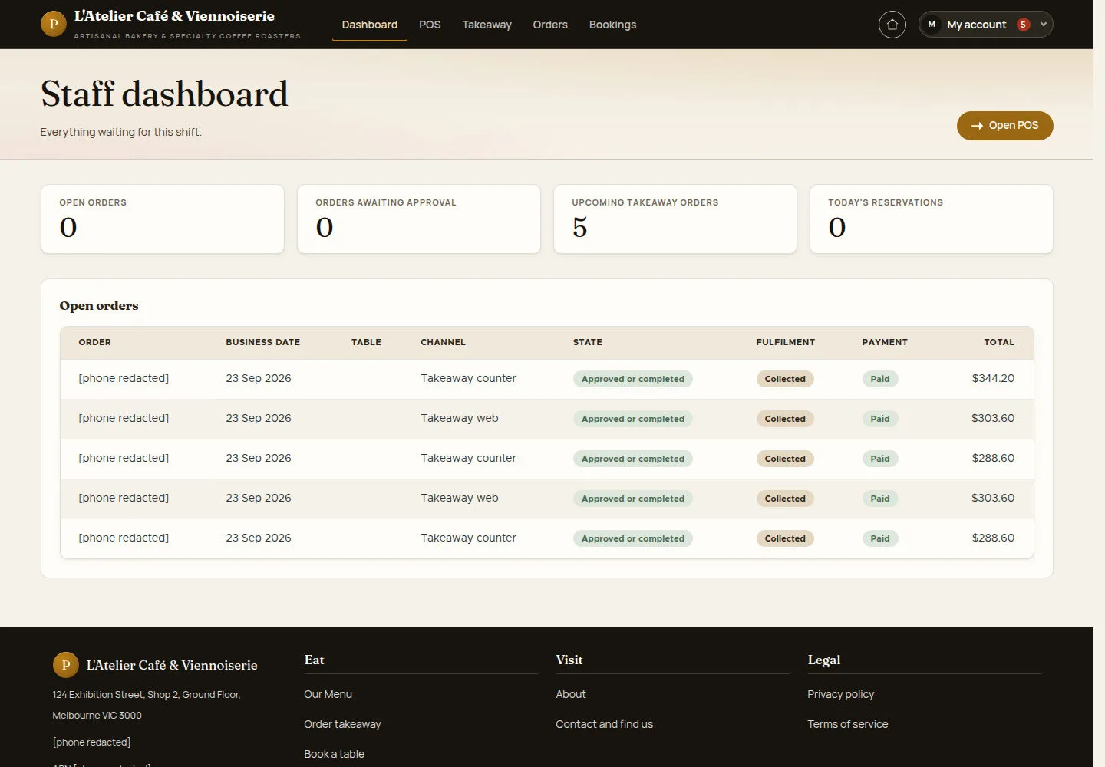Screen dimensions: 1105x767
Task: Expand the My account chevron
Action: (1043, 25)
